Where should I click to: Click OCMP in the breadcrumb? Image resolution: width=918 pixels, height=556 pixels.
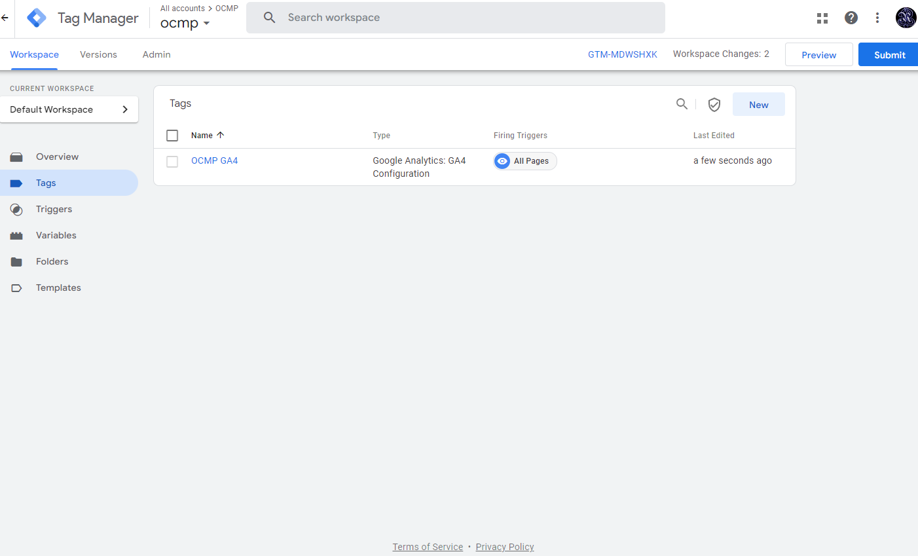pyautogui.click(x=227, y=9)
